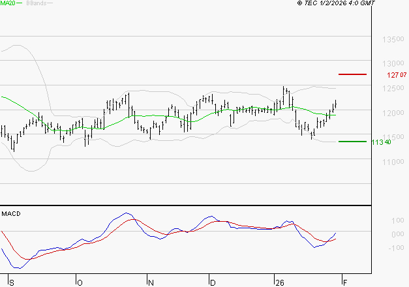Viewport: 409px width, 287px height.
Task: Click the MA20 legend label
Action: (x=8, y=3)
